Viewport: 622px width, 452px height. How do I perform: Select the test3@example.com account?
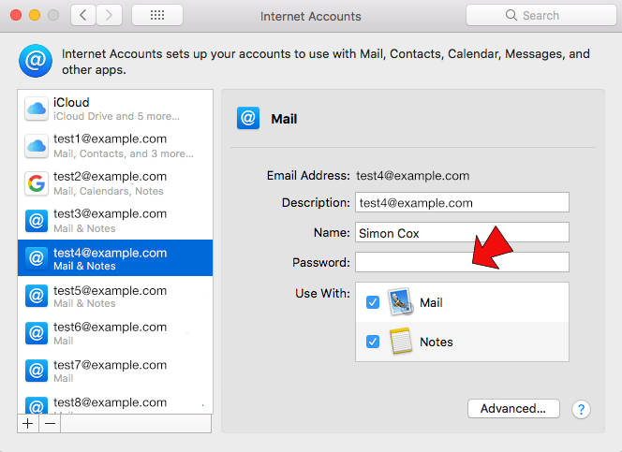[115, 221]
